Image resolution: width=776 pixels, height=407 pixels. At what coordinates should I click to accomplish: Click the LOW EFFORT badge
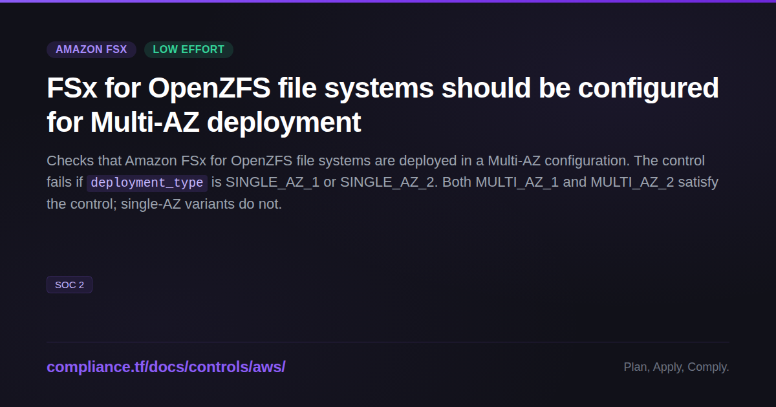point(188,50)
